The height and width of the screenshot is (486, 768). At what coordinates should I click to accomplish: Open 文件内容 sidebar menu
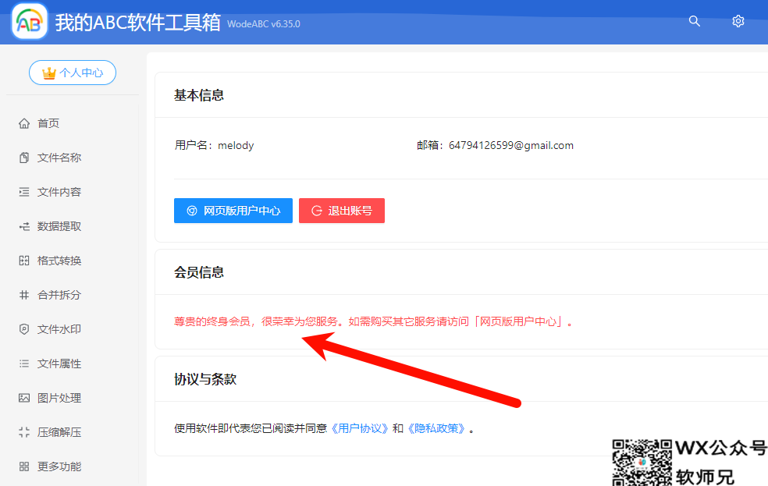pos(59,192)
